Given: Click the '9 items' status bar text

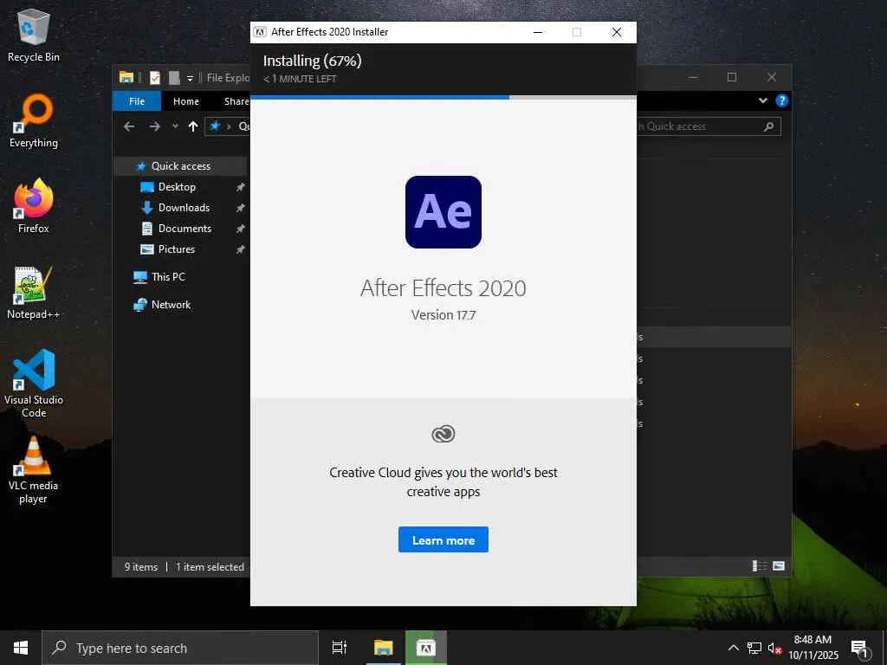Looking at the screenshot, I should tap(141, 566).
